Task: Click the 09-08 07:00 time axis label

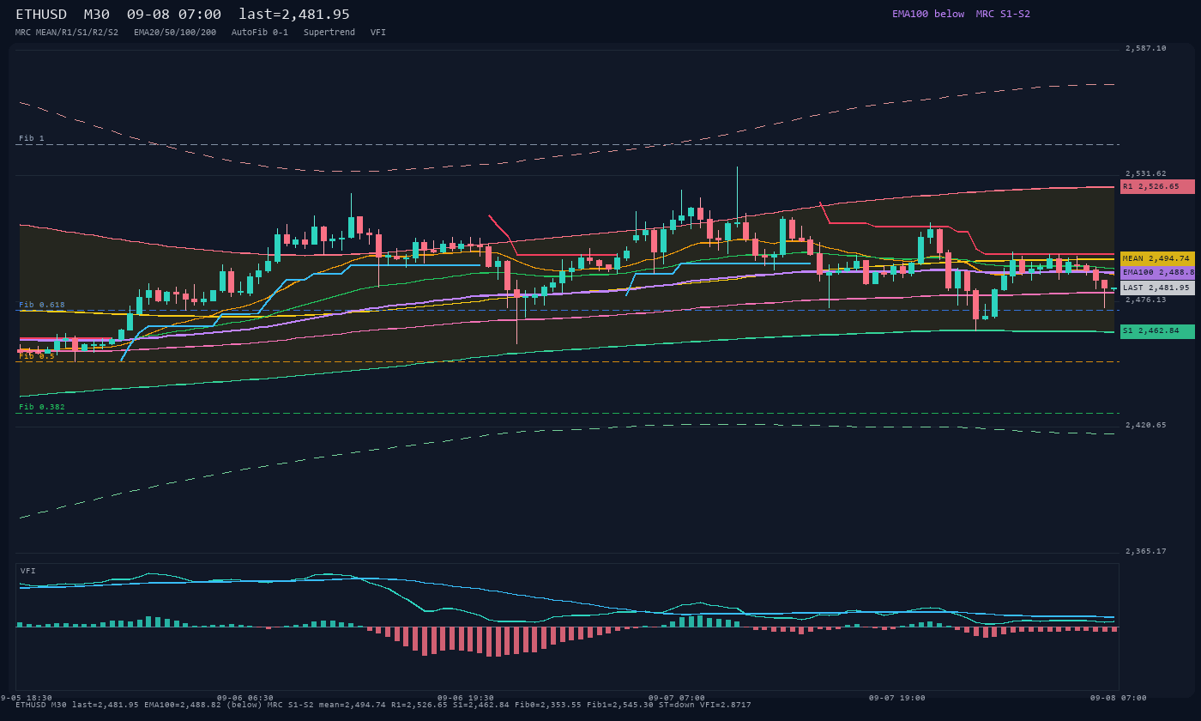Action: pyautogui.click(x=1119, y=698)
